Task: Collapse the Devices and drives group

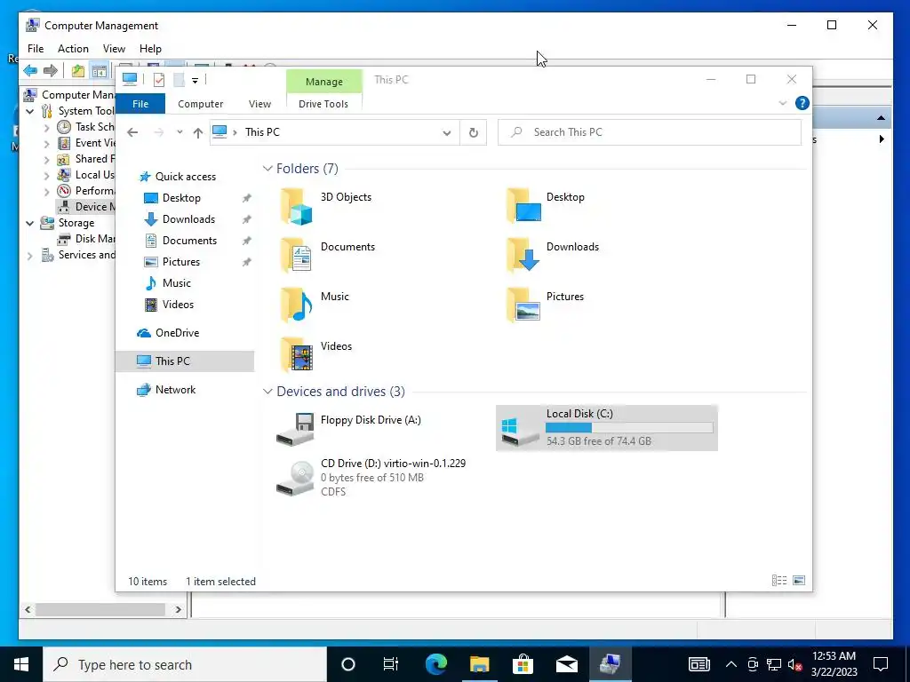Action: tap(267, 392)
